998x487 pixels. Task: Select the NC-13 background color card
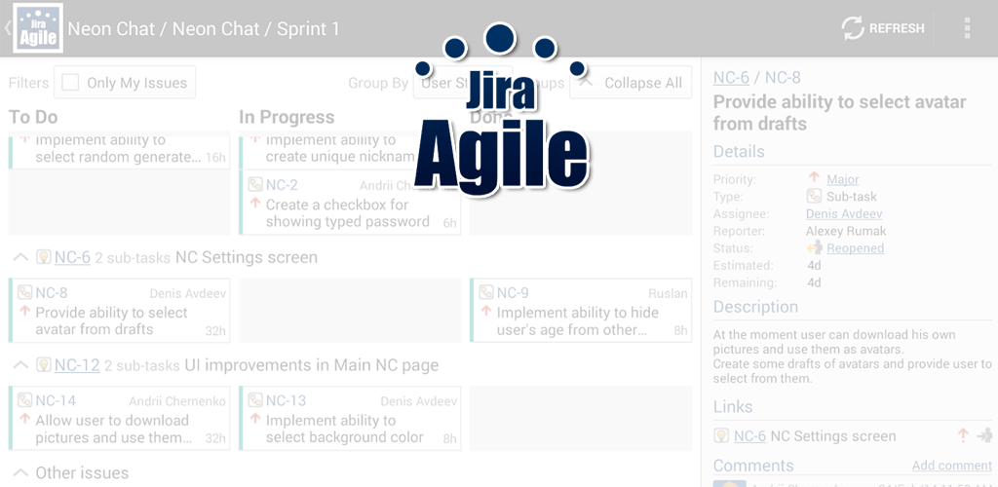click(351, 419)
